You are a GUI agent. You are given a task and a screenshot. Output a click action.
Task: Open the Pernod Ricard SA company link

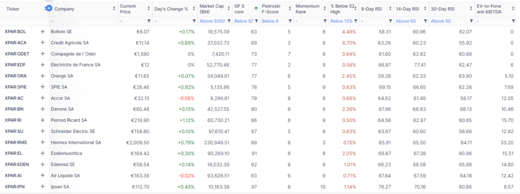click(x=69, y=120)
